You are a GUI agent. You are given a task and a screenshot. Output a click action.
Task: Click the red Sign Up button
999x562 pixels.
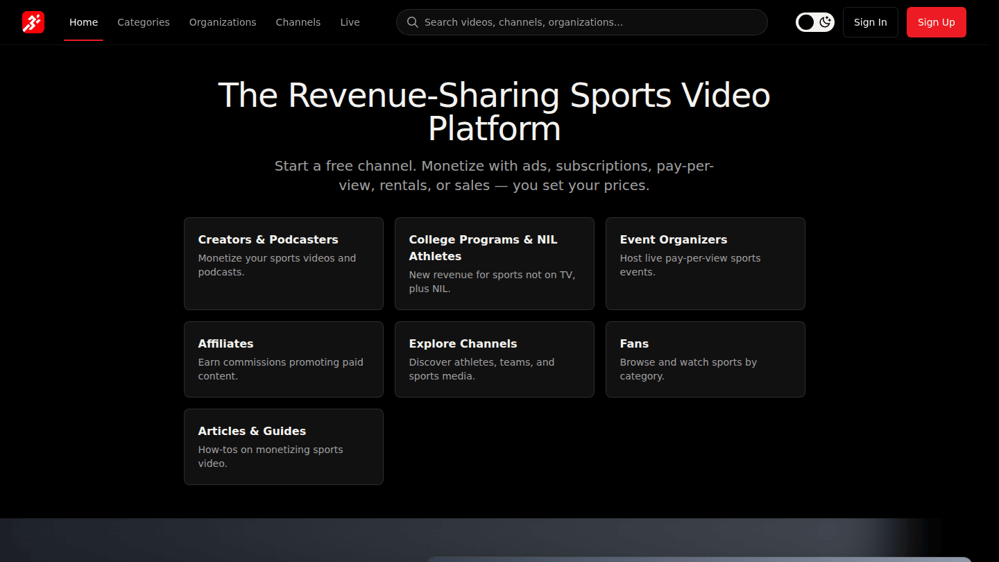click(937, 22)
